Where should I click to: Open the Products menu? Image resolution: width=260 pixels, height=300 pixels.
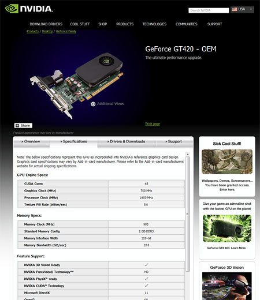[125, 24]
